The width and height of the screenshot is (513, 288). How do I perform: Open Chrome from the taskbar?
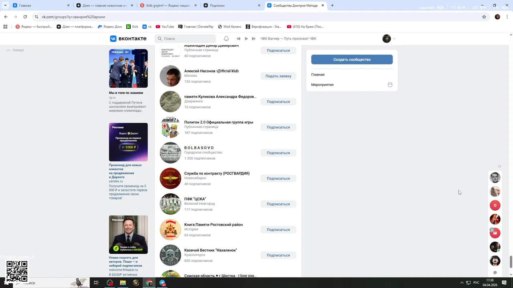pos(149,283)
